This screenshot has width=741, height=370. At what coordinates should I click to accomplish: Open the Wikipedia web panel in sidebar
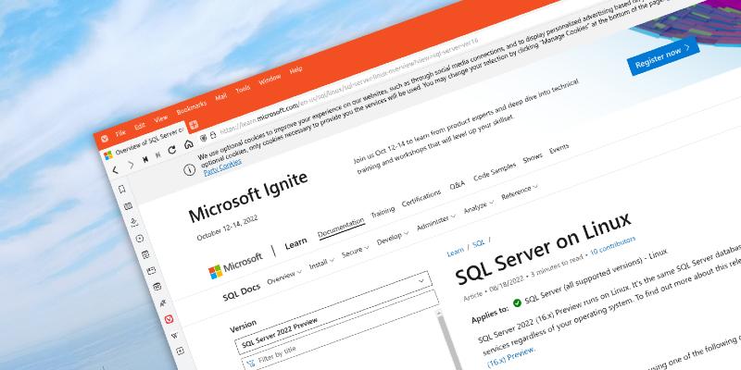[174, 336]
